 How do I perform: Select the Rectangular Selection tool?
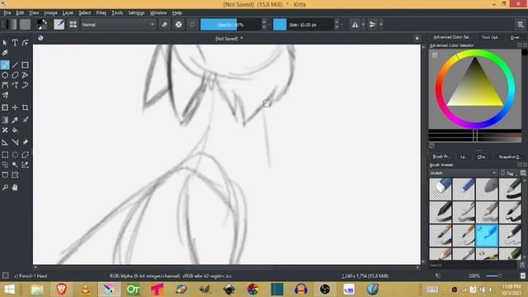tap(5, 155)
